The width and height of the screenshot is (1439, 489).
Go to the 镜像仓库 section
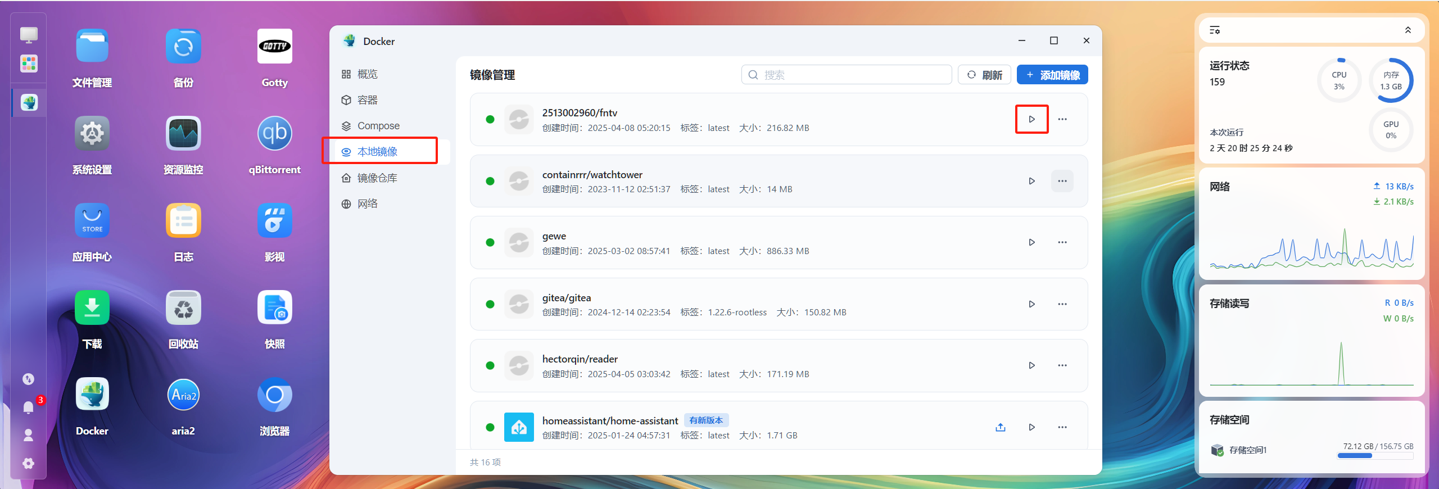click(x=377, y=178)
